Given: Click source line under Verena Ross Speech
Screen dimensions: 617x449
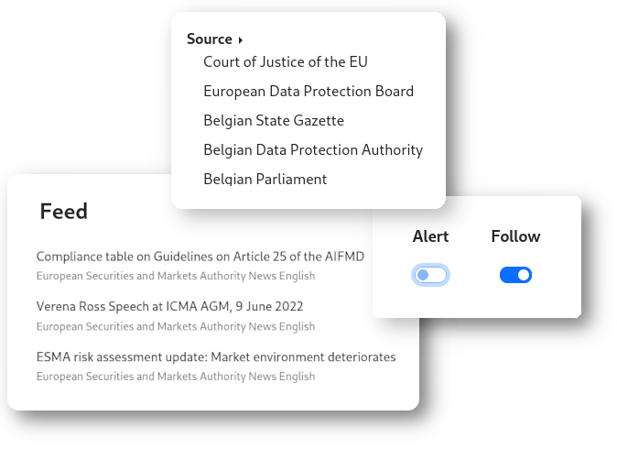Looking at the screenshot, I should tap(176, 326).
